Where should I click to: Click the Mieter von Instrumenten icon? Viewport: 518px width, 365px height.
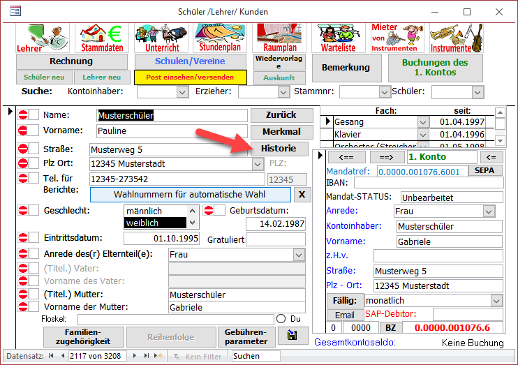[394, 38]
